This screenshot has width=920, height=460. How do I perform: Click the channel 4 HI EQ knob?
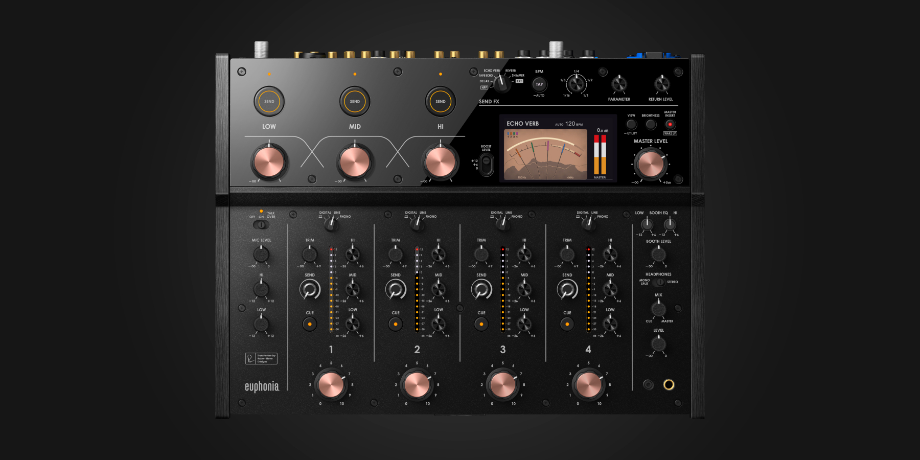click(610, 254)
